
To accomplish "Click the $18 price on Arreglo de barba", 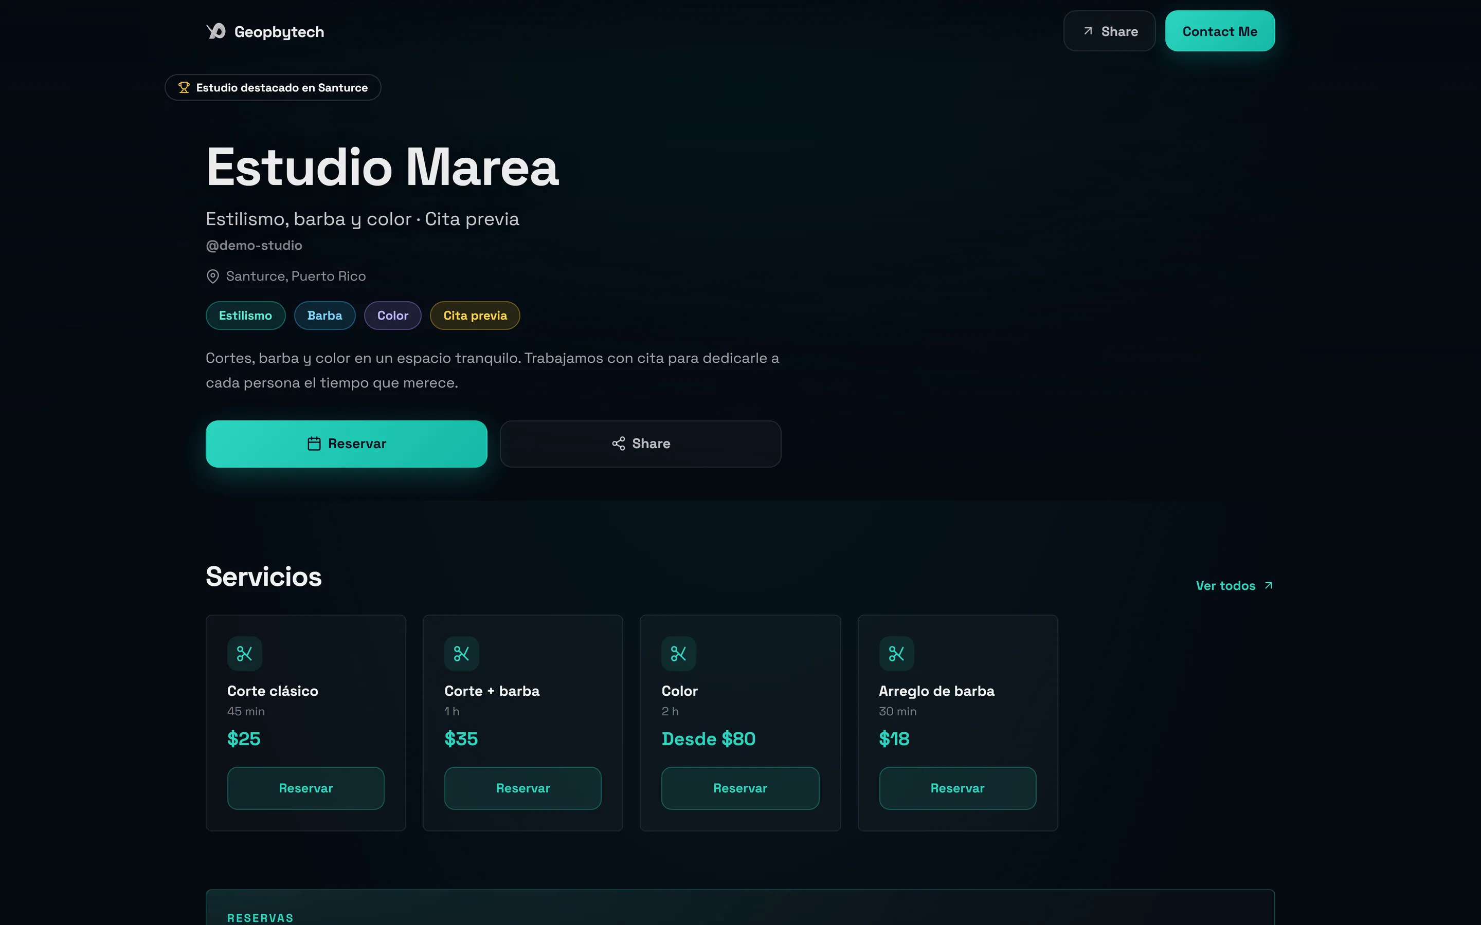I will tap(894, 739).
